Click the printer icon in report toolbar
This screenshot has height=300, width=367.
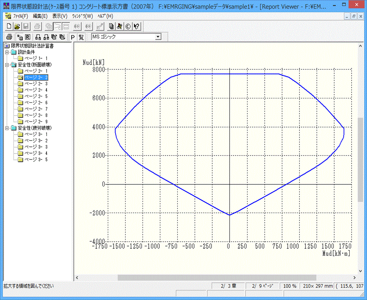coord(9,37)
